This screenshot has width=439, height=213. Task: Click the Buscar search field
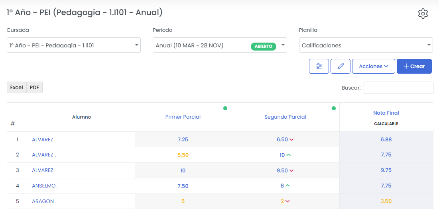tap(398, 88)
